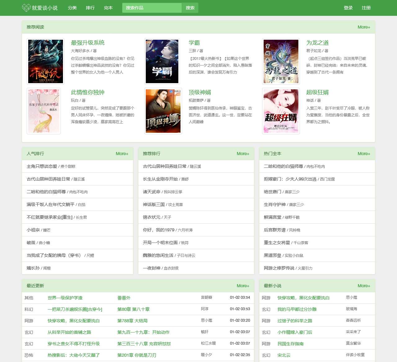Open the novel 最强升级系统
397x362 pixels.
pos(88,42)
